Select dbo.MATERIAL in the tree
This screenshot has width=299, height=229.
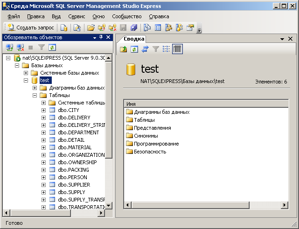tap(75, 147)
